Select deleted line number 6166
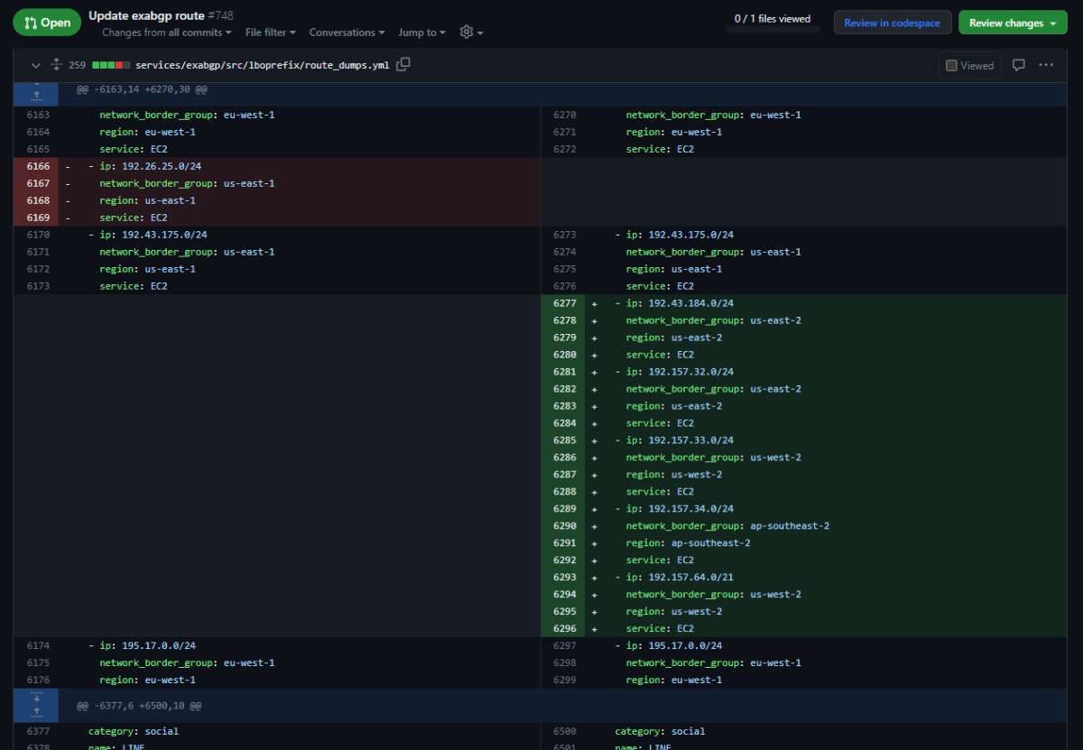 click(36, 166)
